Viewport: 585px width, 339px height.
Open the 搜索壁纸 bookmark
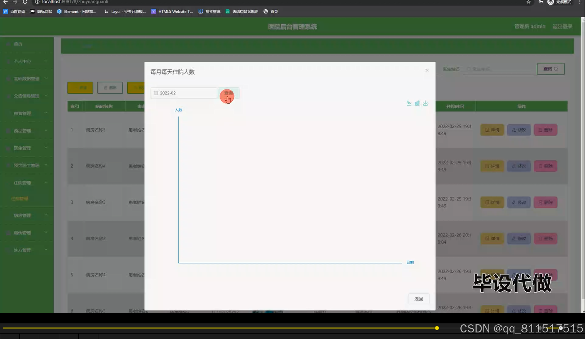point(210,12)
